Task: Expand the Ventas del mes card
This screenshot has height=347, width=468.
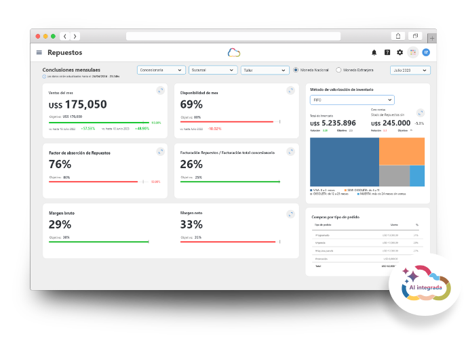Action: pos(161,90)
